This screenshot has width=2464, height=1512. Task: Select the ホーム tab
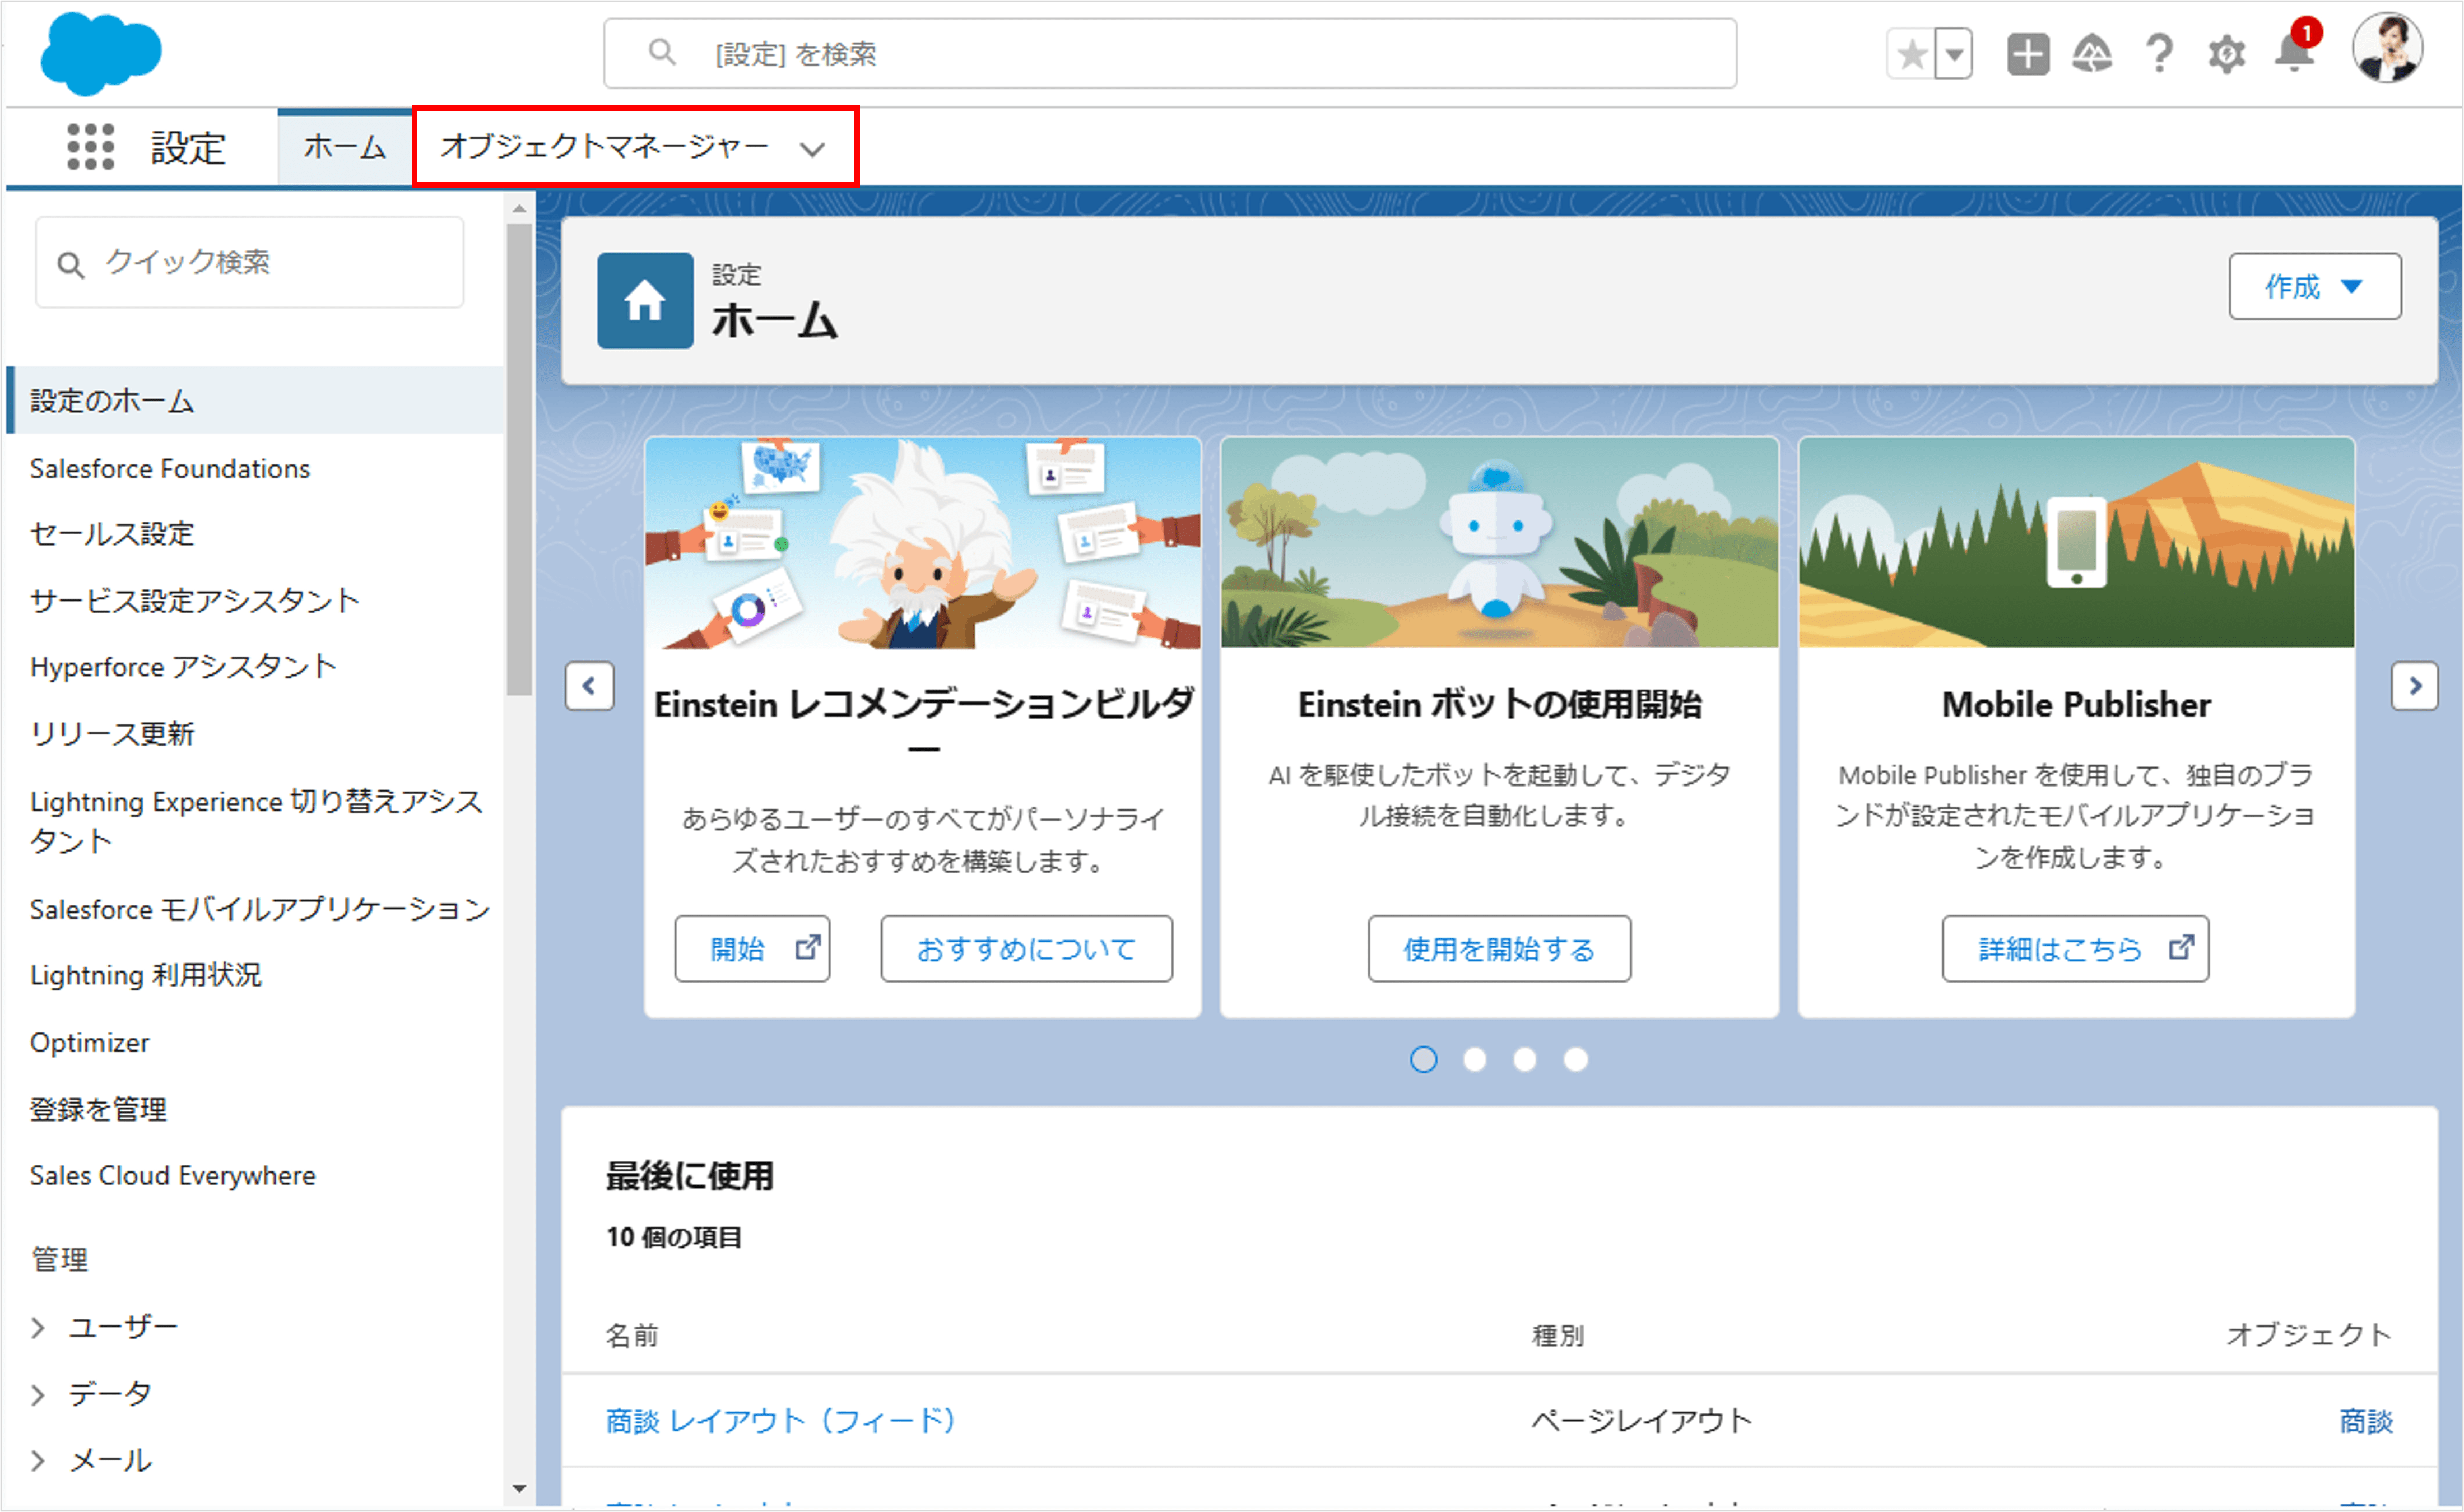point(345,147)
